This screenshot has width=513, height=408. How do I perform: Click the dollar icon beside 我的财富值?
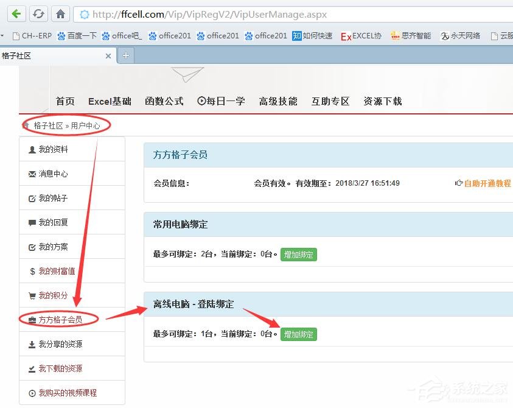pos(33,270)
